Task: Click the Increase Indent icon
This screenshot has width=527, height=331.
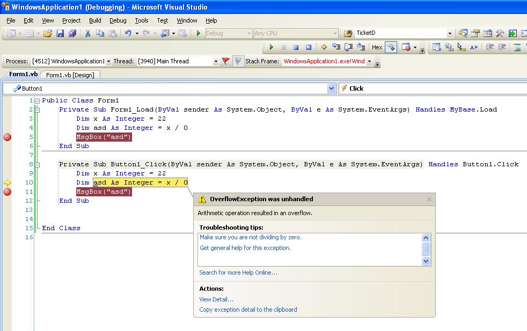Action: 502,47
